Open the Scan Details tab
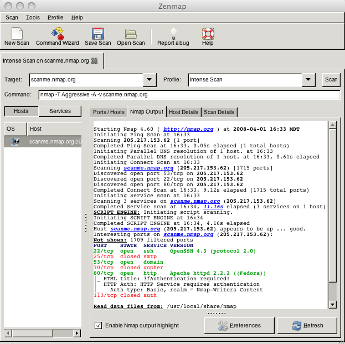This screenshot has height=344, width=345. [x=219, y=112]
